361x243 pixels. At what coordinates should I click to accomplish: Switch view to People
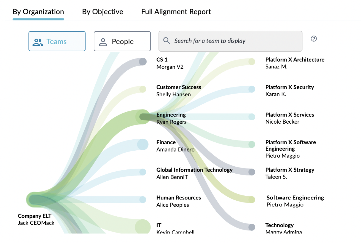click(122, 41)
